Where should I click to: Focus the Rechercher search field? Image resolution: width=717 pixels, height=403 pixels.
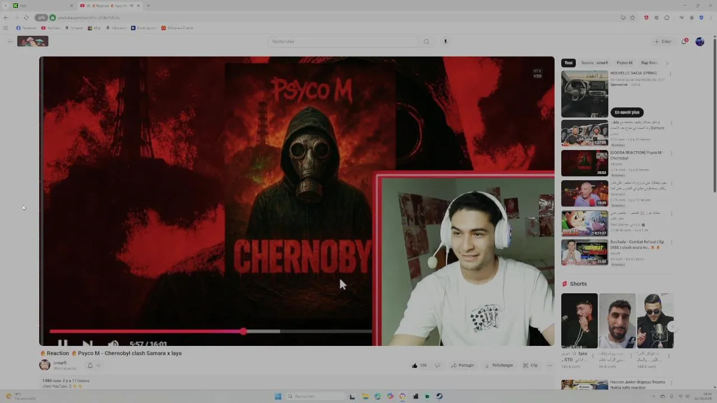click(x=343, y=41)
